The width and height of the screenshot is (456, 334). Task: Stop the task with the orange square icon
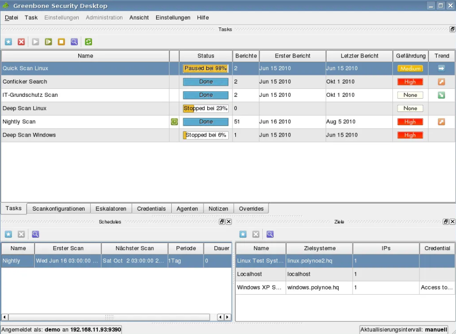pos(61,42)
